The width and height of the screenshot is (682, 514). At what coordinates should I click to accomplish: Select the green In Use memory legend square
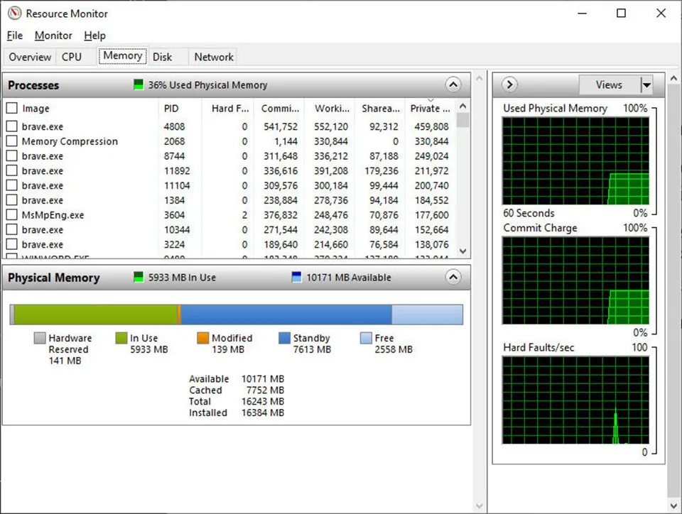pyautogui.click(x=123, y=338)
